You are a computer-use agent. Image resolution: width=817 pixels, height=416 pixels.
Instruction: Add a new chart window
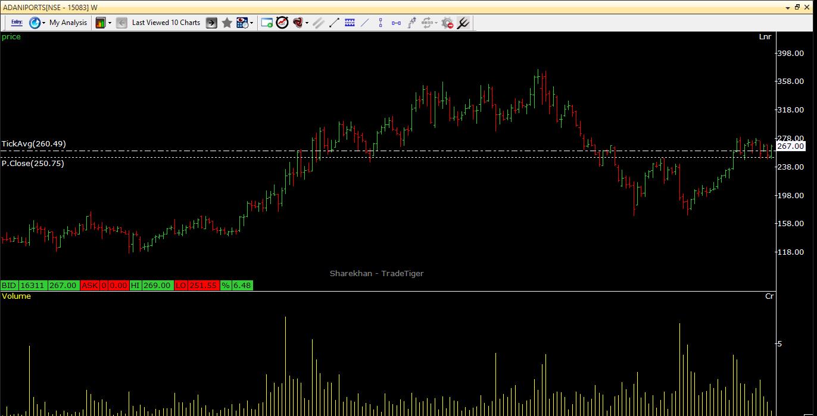click(x=267, y=23)
